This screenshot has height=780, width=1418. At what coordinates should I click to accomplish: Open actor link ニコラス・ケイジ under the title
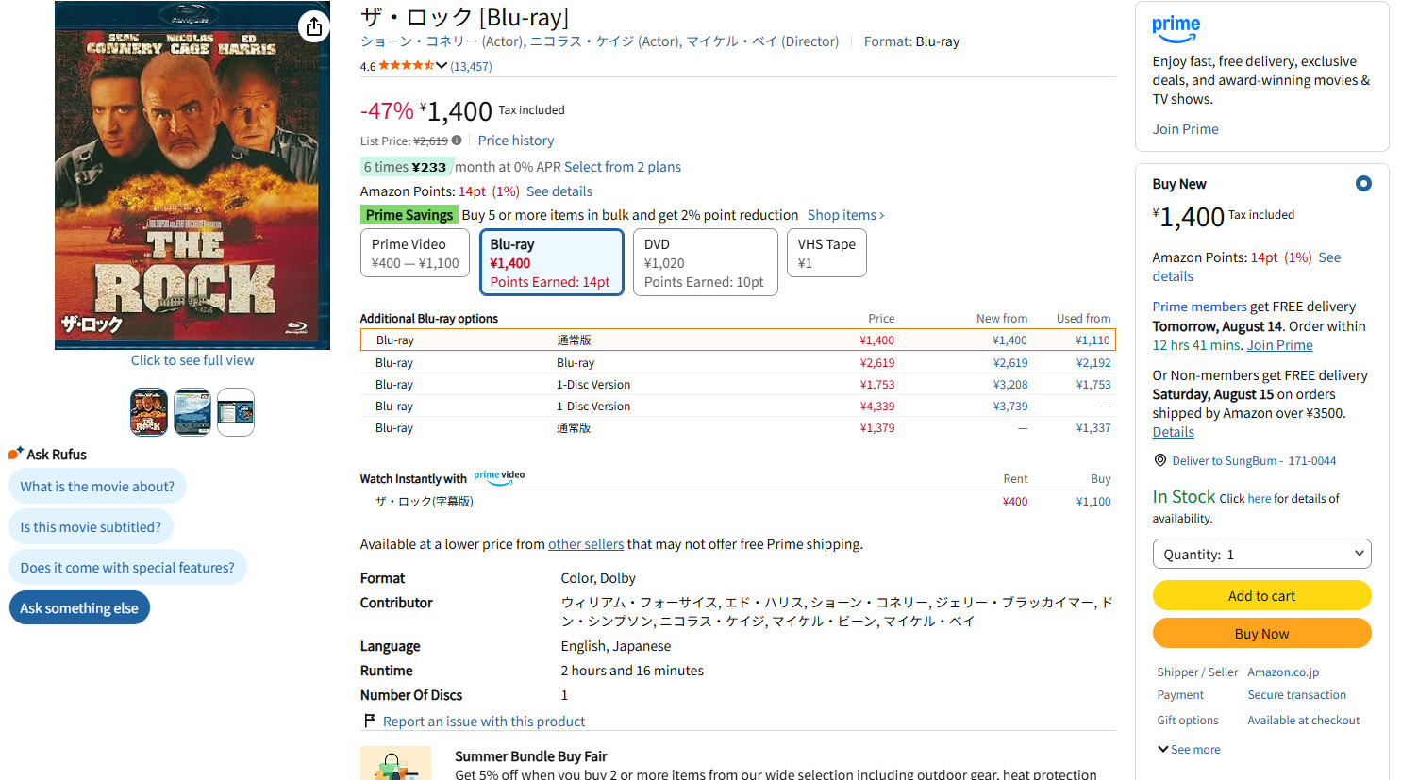(x=582, y=41)
